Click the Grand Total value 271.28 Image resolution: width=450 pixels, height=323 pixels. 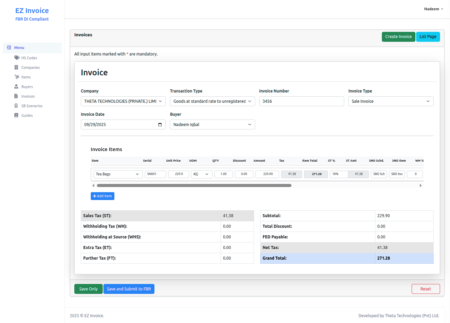(384, 258)
